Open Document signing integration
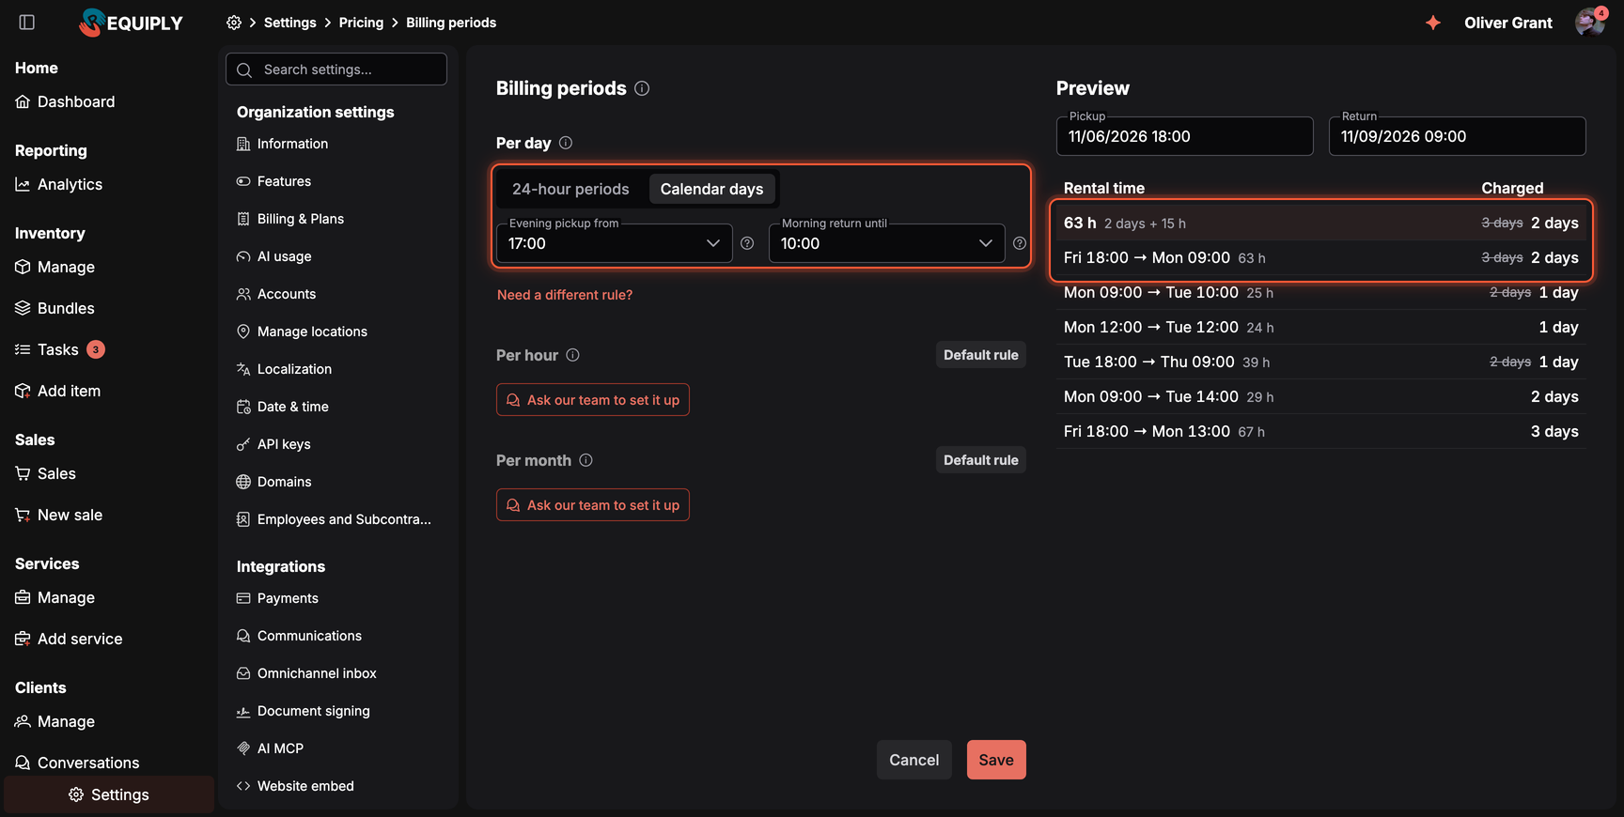This screenshot has width=1624, height=817. [x=303, y=711]
